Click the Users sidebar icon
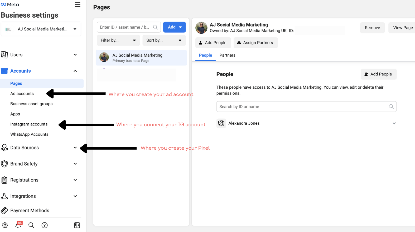The image size is (415, 232). point(4,55)
